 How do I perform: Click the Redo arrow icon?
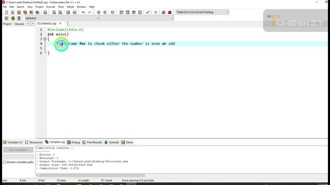[x=89, y=12]
